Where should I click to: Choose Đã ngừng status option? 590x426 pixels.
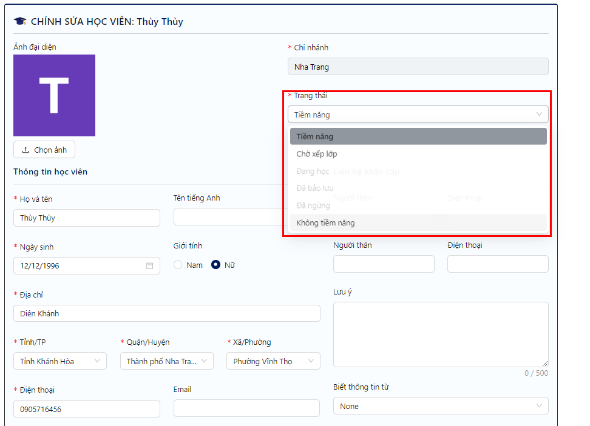pos(418,205)
